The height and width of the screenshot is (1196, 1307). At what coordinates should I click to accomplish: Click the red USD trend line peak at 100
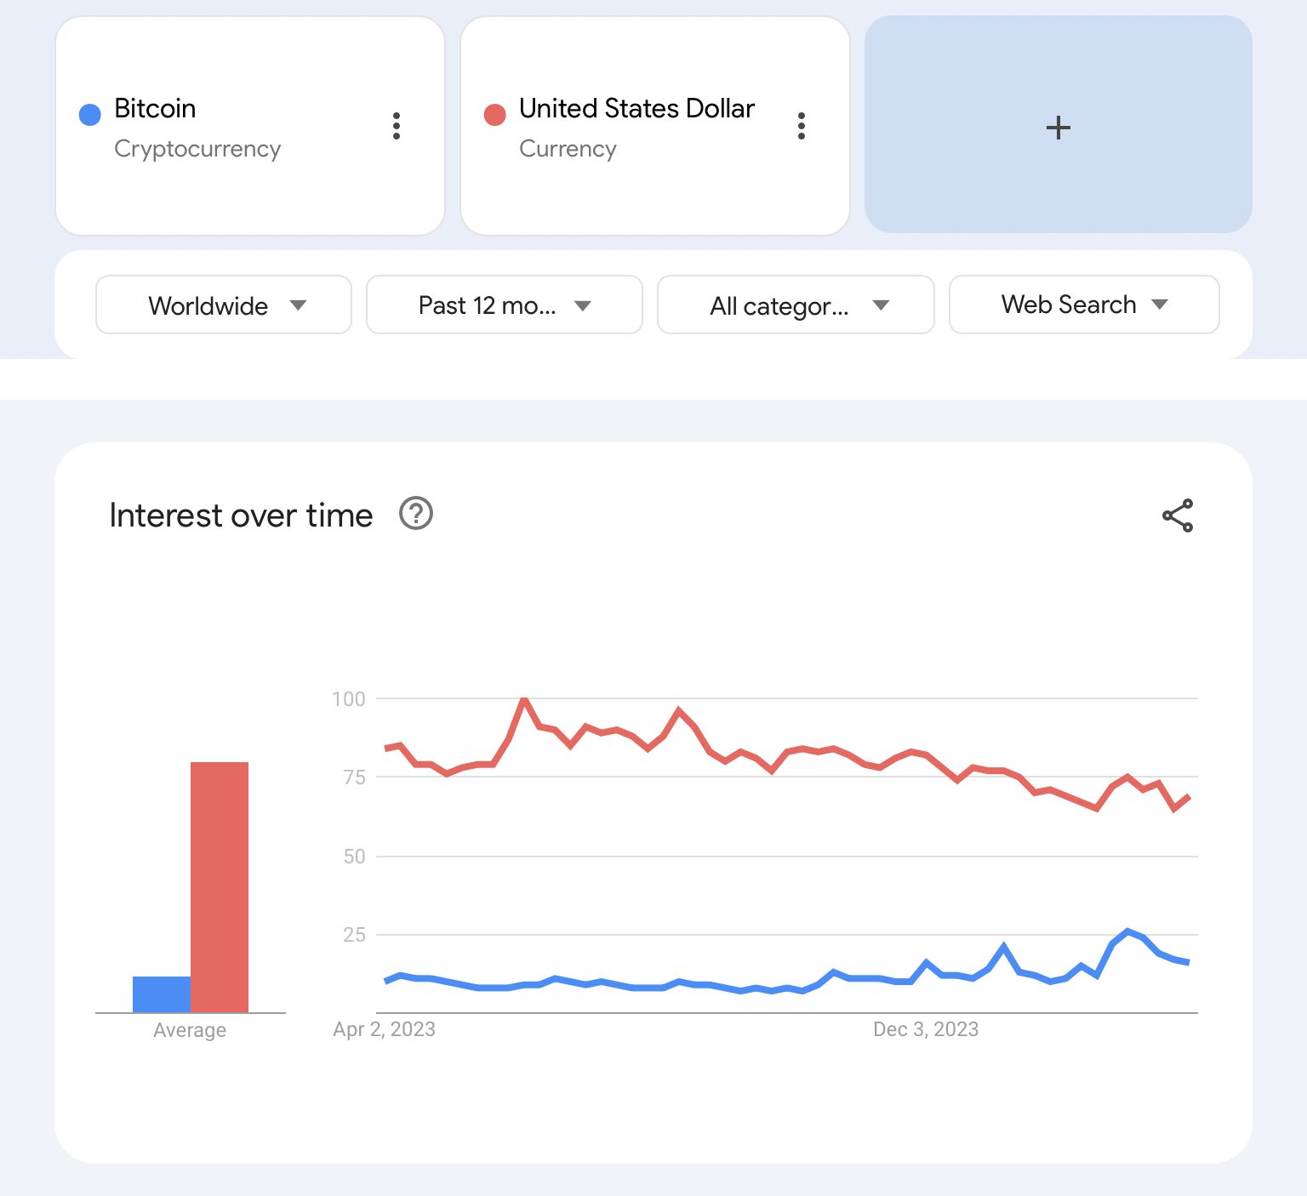pyautogui.click(x=525, y=698)
